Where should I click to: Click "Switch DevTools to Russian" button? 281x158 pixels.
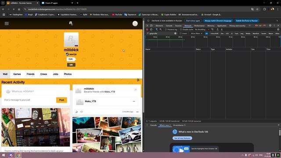click(x=247, y=21)
